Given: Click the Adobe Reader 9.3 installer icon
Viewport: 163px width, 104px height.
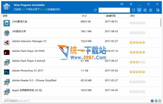Looking at the screenshot, I should tap(7, 82).
